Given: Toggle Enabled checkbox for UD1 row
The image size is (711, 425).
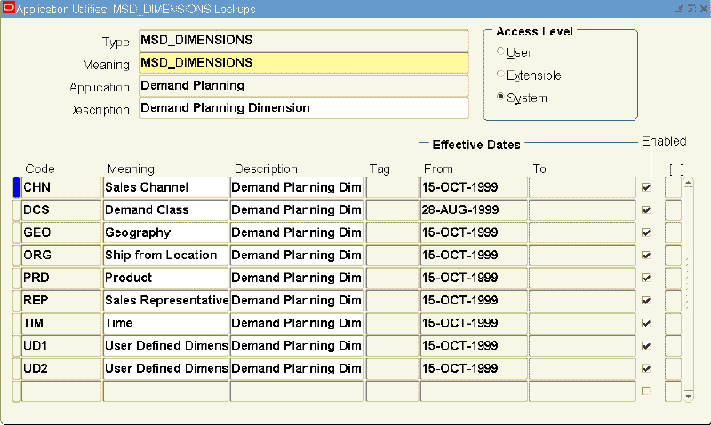Looking at the screenshot, I should click(x=646, y=346).
